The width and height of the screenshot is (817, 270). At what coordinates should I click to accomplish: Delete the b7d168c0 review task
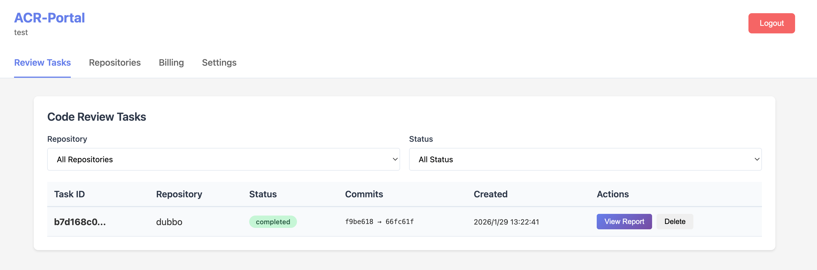675,221
